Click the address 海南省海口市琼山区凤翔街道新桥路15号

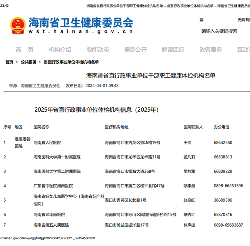tap(140, 214)
